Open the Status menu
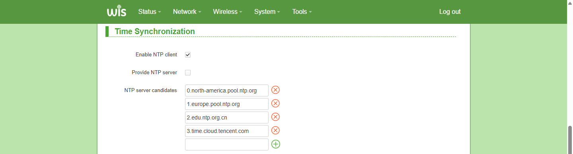Viewport: 573px width, 154px height. (x=150, y=12)
